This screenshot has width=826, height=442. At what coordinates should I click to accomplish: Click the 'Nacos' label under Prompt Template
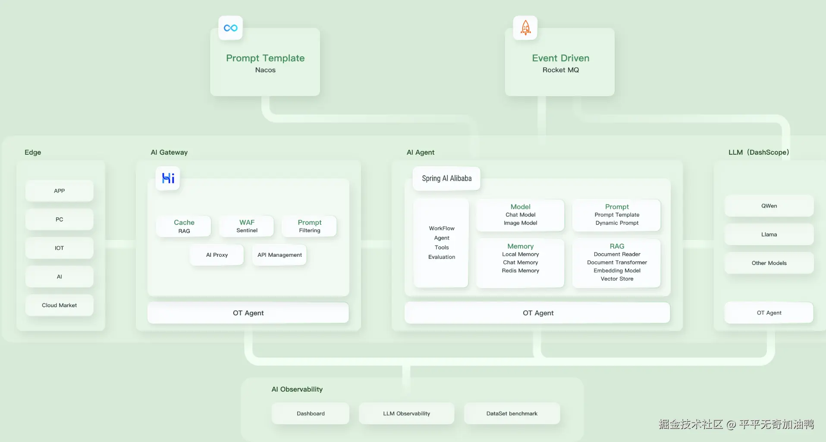pyautogui.click(x=265, y=70)
